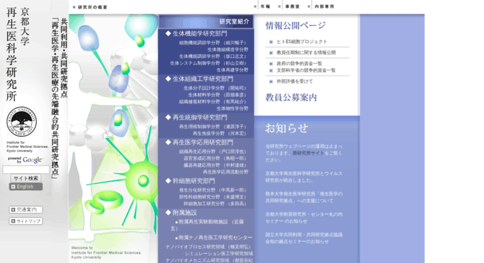Open 熊本大学発生医学研究所 support notice
Screen dimensions: 484x263
tap(304, 197)
